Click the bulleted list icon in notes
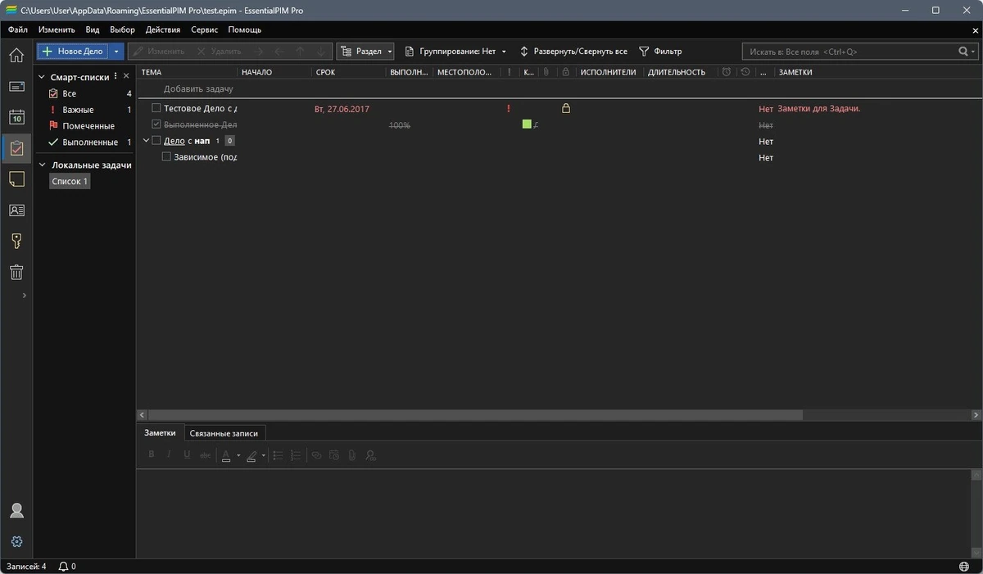Viewport: 983px width, 574px height. pyautogui.click(x=278, y=455)
